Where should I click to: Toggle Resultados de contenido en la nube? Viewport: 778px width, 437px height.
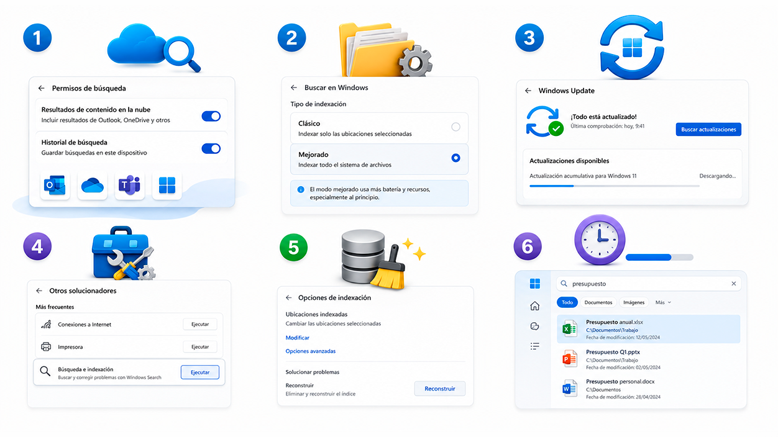(x=211, y=116)
